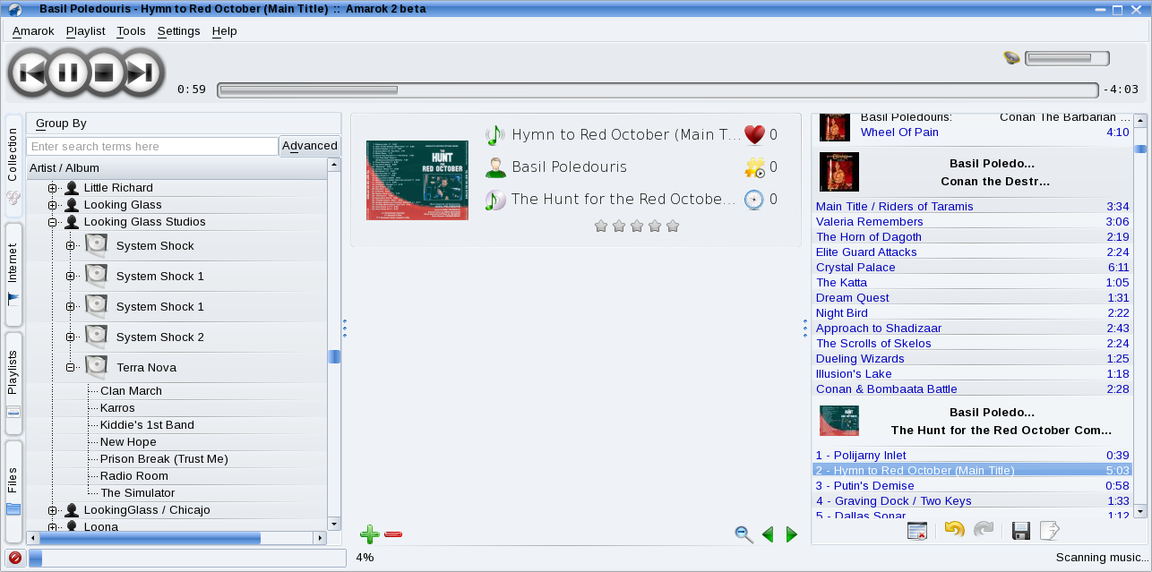Rate the track five stars
The height and width of the screenshot is (572, 1152).
[x=673, y=226]
